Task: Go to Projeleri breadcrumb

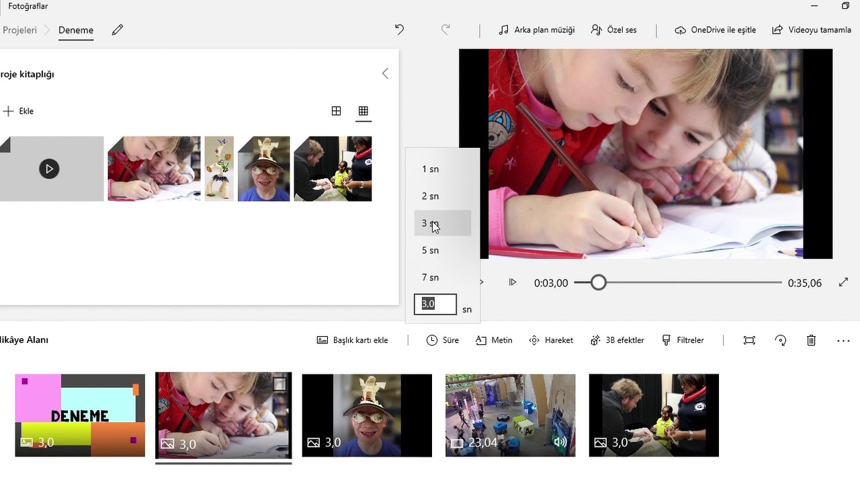Action: tap(19, 30)
